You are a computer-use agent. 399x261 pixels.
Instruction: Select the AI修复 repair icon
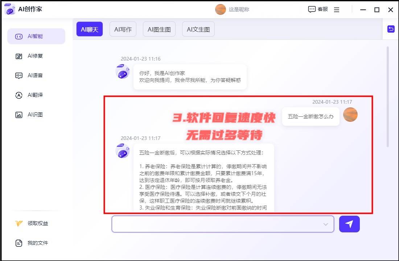click(x=19, y=56)
